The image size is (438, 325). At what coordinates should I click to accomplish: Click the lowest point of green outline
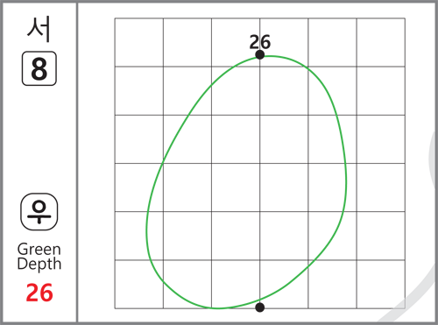click(217, 308)
